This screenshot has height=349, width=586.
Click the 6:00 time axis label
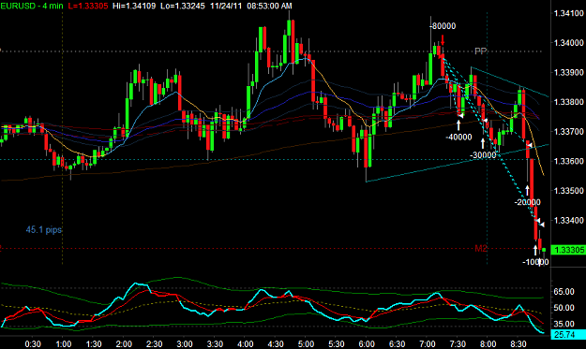point(367,343)
